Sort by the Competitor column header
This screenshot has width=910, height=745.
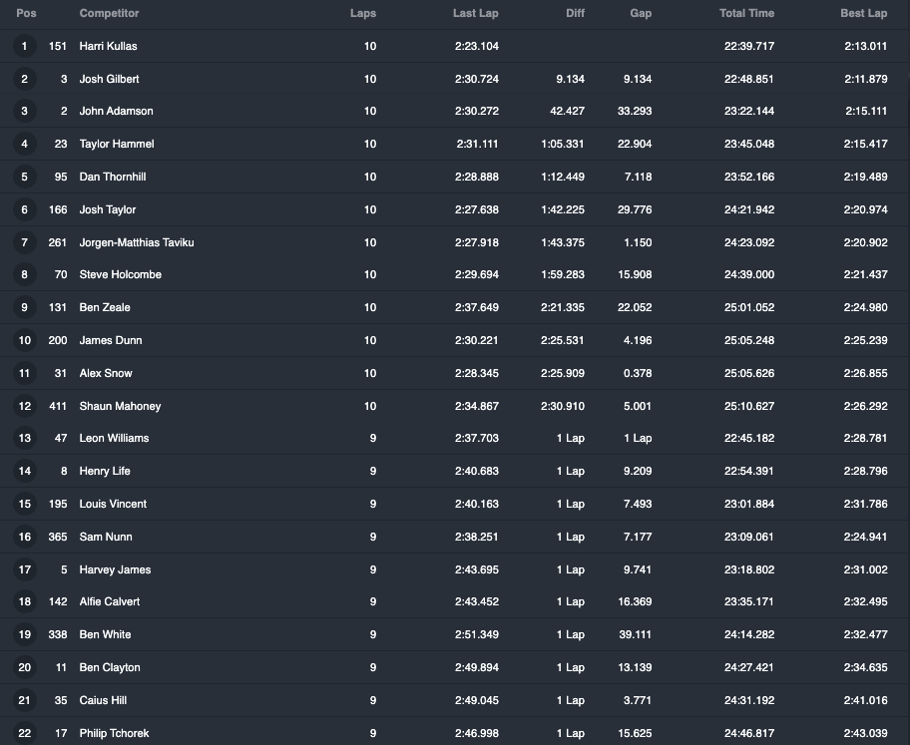[x=109, y=13]
